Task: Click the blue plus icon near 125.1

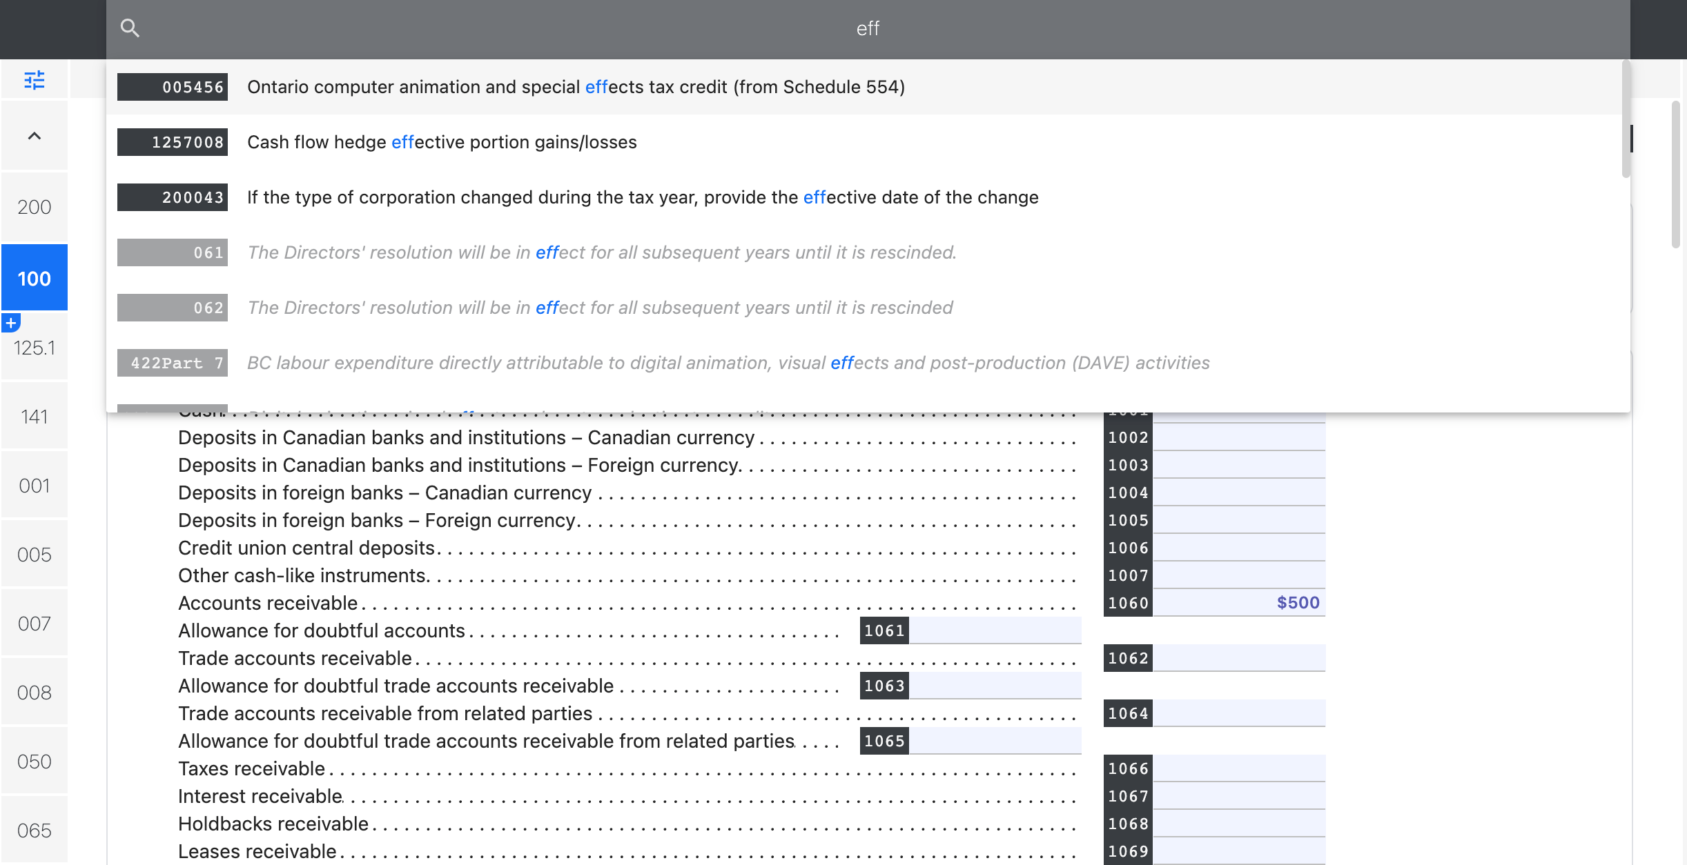Action: [11, 323]
